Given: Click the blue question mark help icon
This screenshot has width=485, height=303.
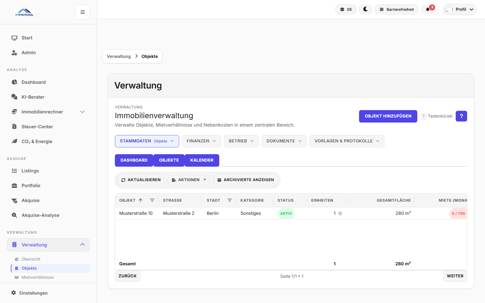Looking at the screenshot, I should 461,116.
